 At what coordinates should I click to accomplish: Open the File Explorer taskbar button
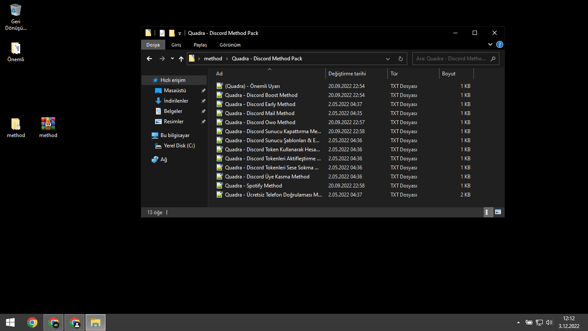pos(96,322)
